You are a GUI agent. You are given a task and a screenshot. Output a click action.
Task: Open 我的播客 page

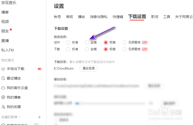pos(14,97)
